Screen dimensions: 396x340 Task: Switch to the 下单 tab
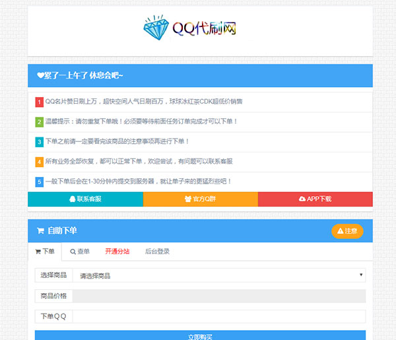point(45,252)
